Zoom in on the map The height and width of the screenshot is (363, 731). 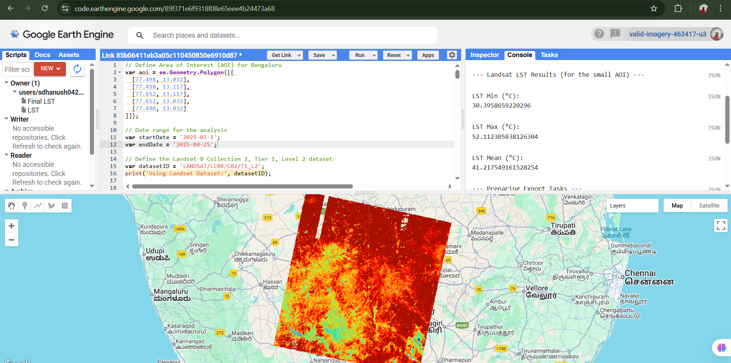tap(11, 226)
